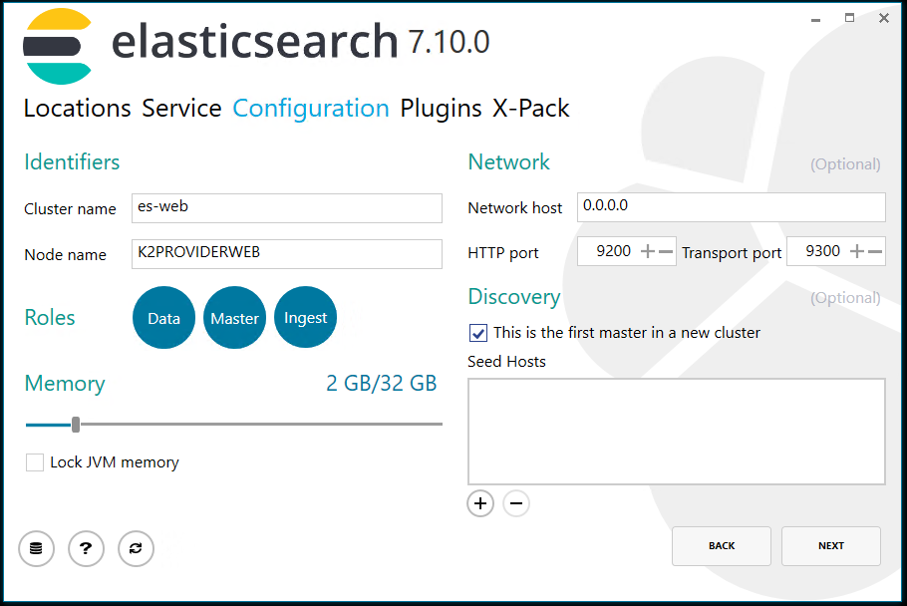The height and width of the screenshot is (606, 907).
Task: Click the version text 7.10.0
Action: click(x=449, y=42)
